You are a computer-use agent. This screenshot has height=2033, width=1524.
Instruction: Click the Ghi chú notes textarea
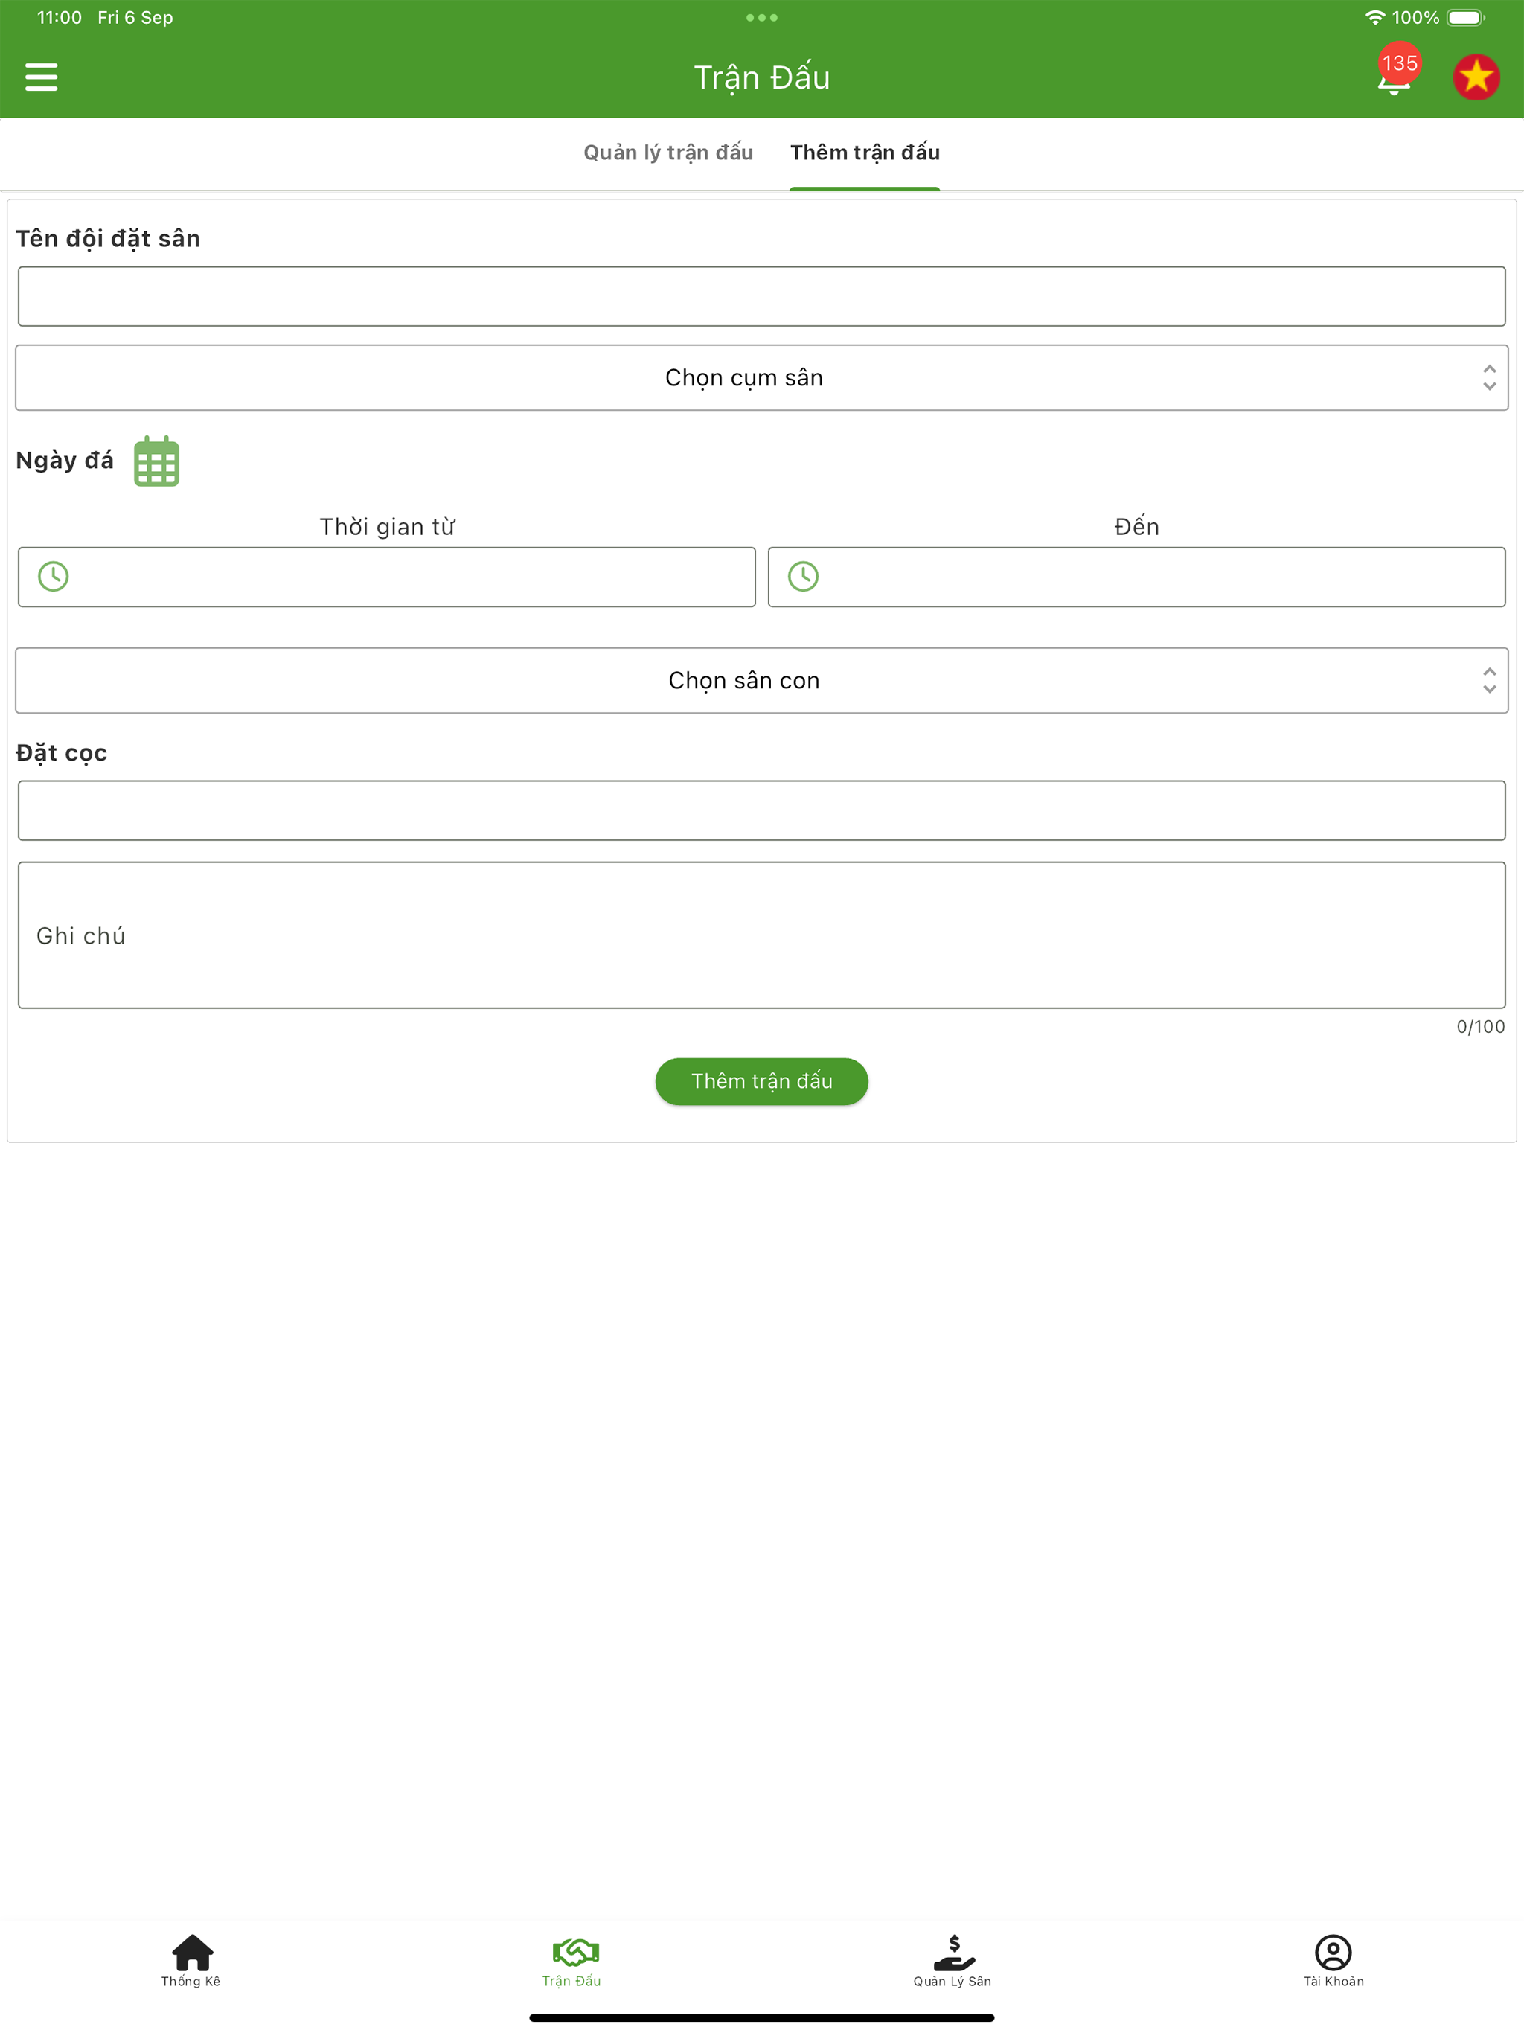tap(762, 935)
